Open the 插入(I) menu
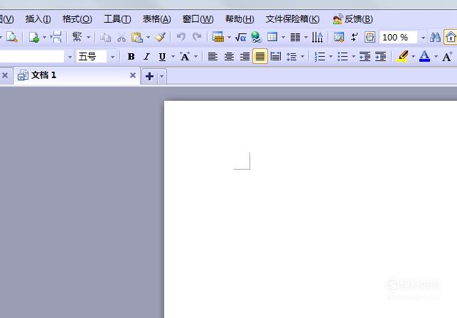 click(x=38, y=19)
